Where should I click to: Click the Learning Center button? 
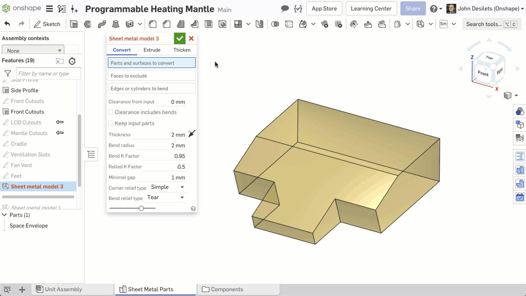point(371,9)
